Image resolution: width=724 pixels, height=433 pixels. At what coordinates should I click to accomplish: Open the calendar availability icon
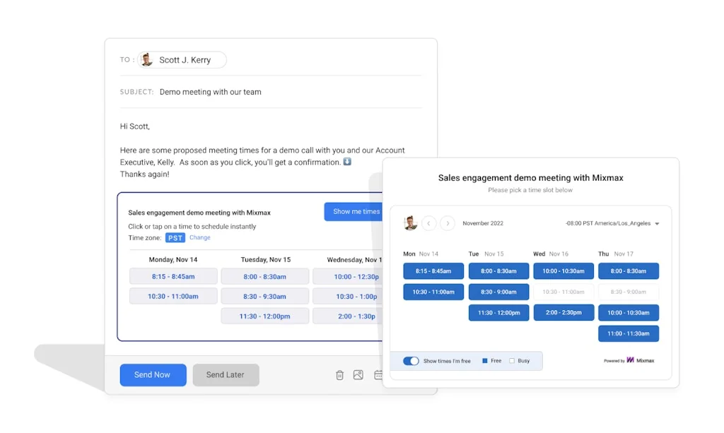pyautogui.click(x=377, y=374)
